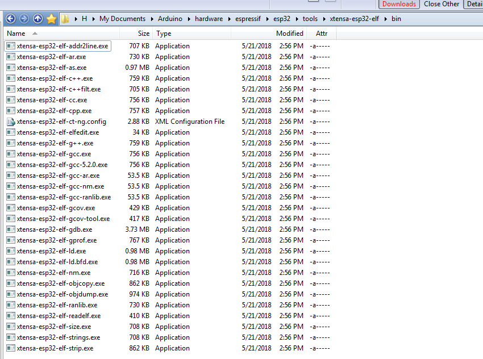The height and width of the screenshot is (359, 483).
Task: Click icon of xtensa-esp32-elf-g++.exe
Action: [11, 143]
